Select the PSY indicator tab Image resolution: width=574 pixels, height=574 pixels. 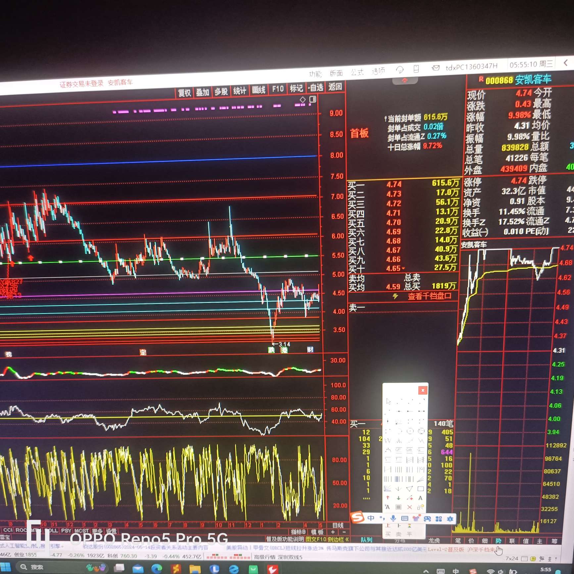pos(66,531)
